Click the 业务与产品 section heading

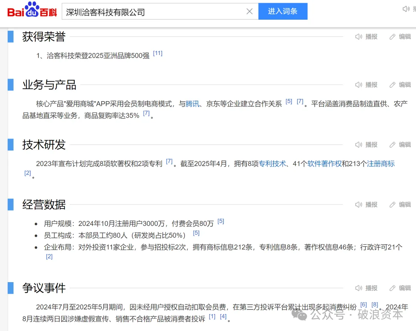pos(49,85)
